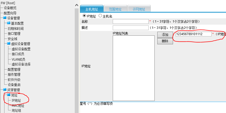Open VLAN成员 in the tree
Viewport: 226px width, 113px height.
[x=18, y=59]
